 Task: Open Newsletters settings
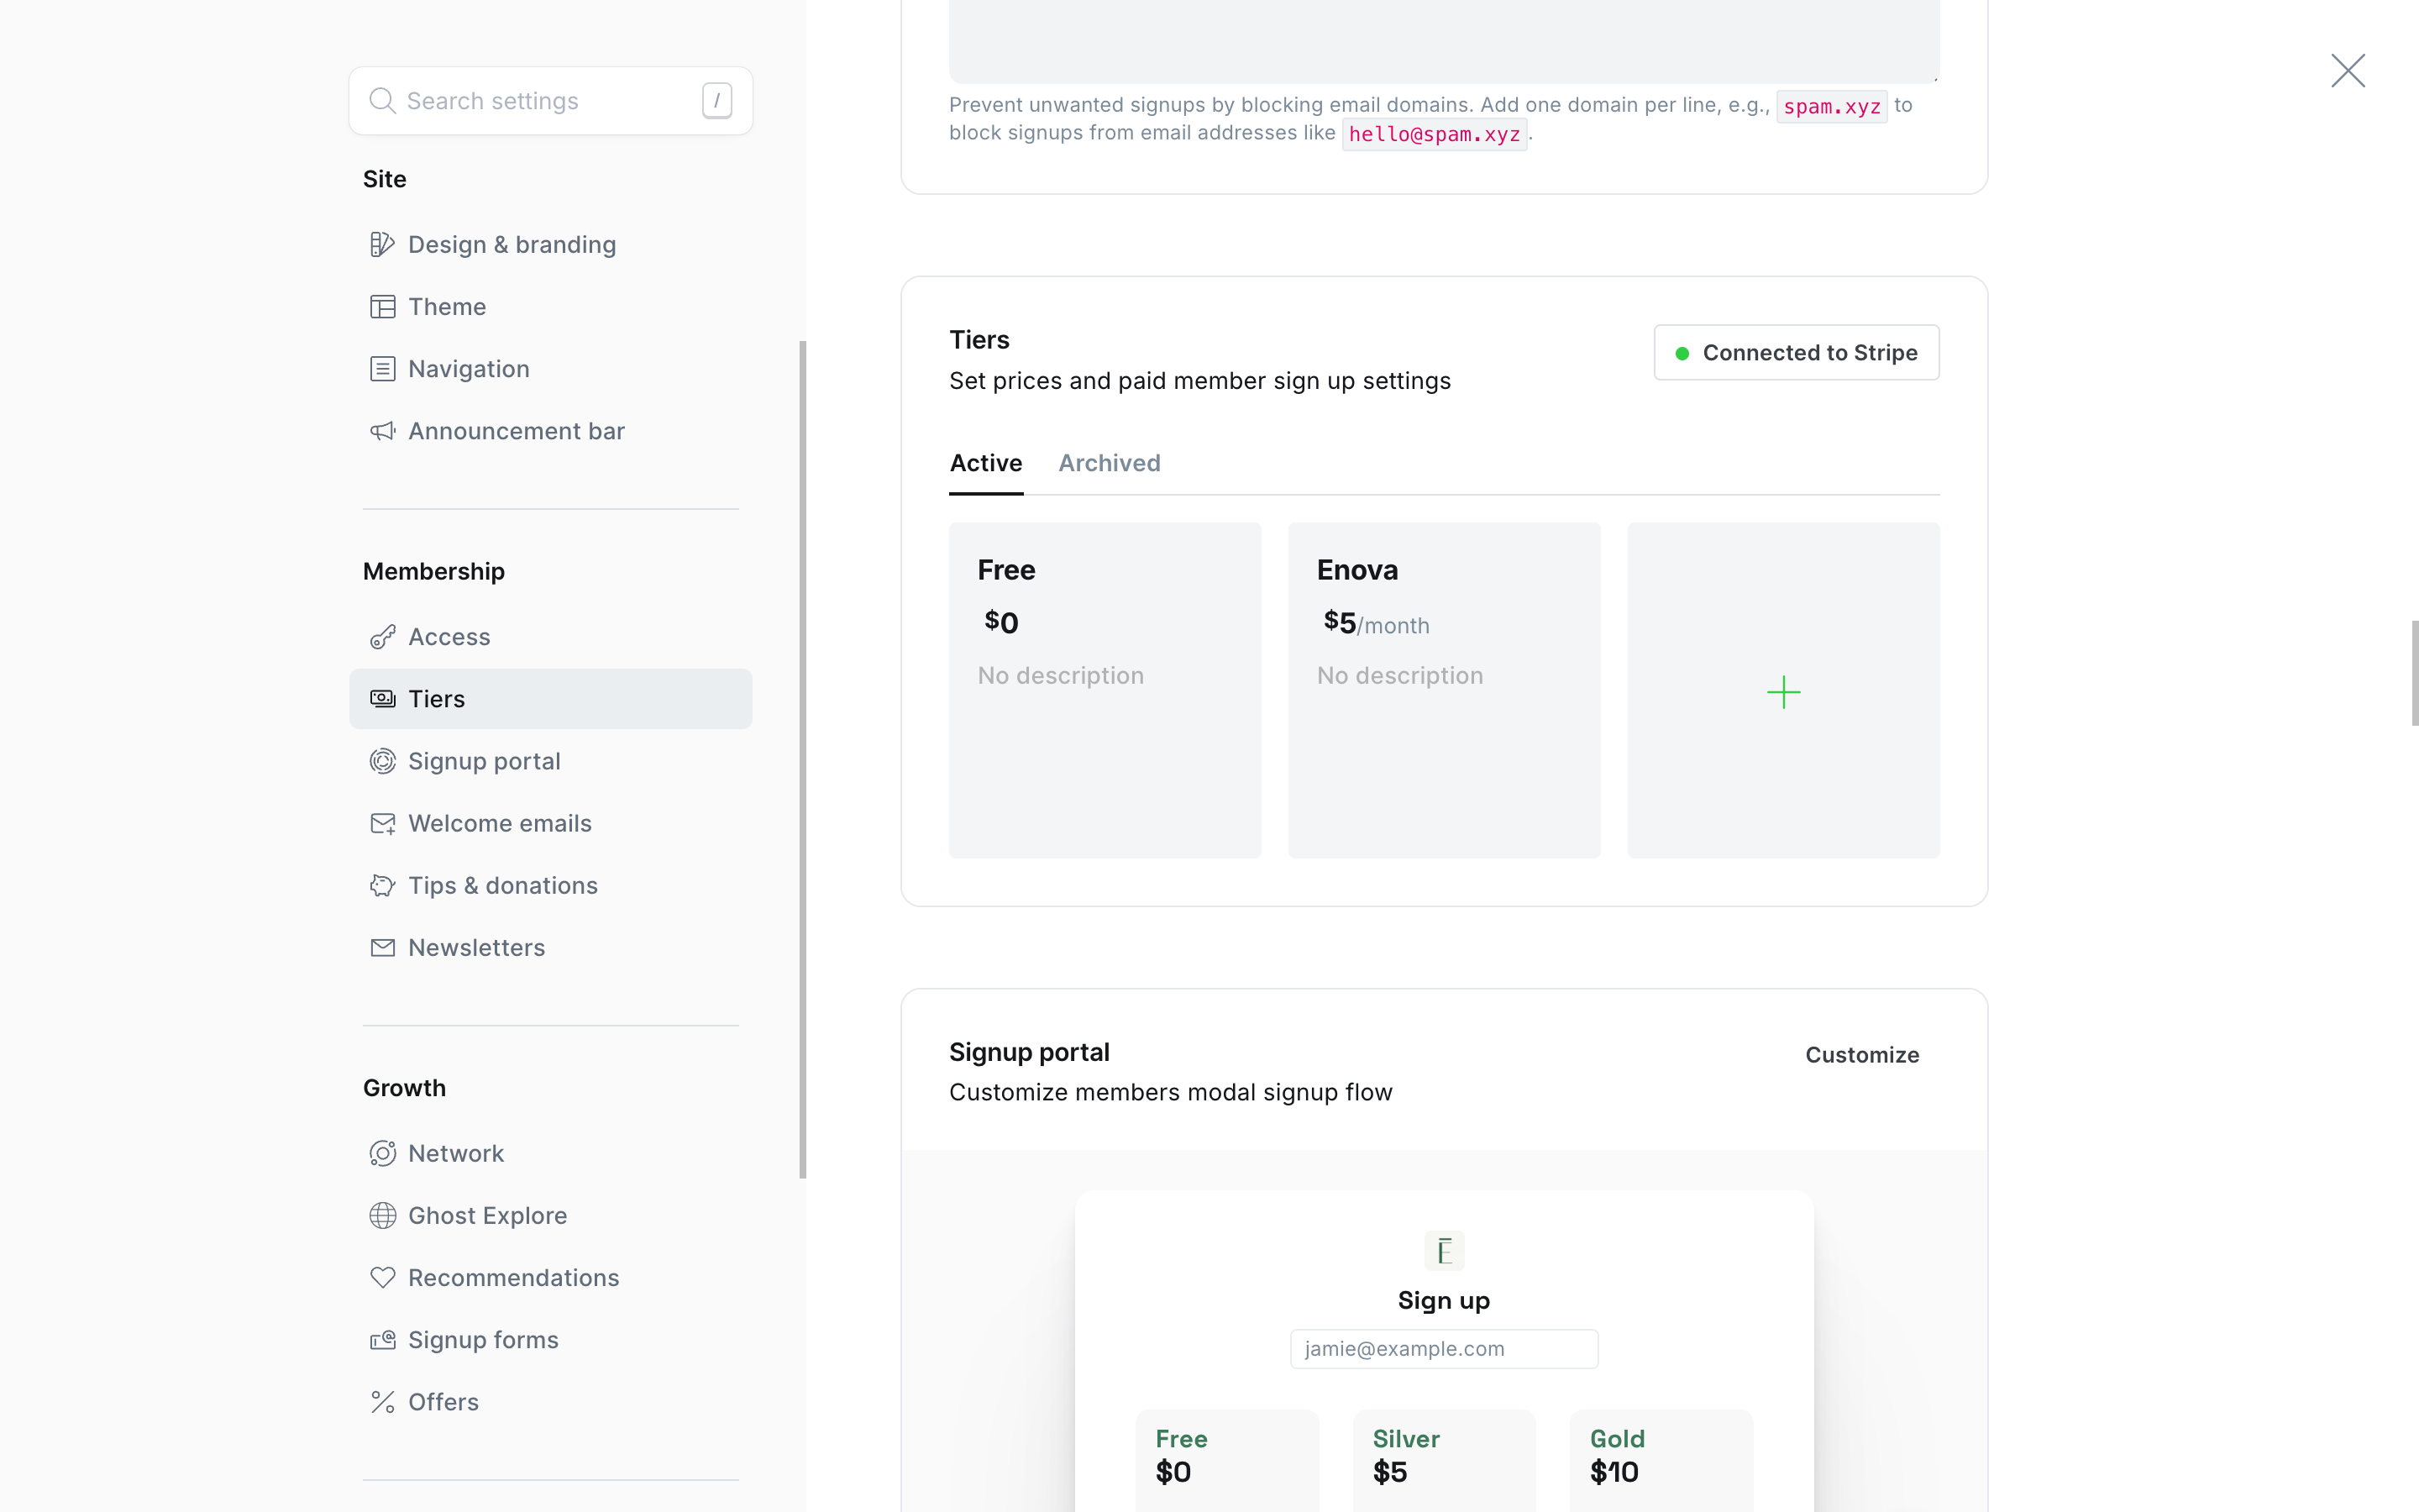pos(551,947)
